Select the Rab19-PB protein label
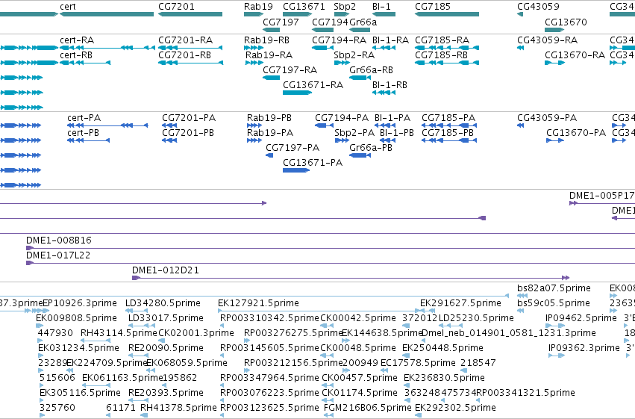Screen dimensions: 635x419 pyautogui.click(x=269, y=118)
